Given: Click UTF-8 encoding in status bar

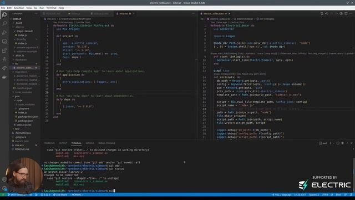Looking at the screenshot, I should click(x=324, y=194).
